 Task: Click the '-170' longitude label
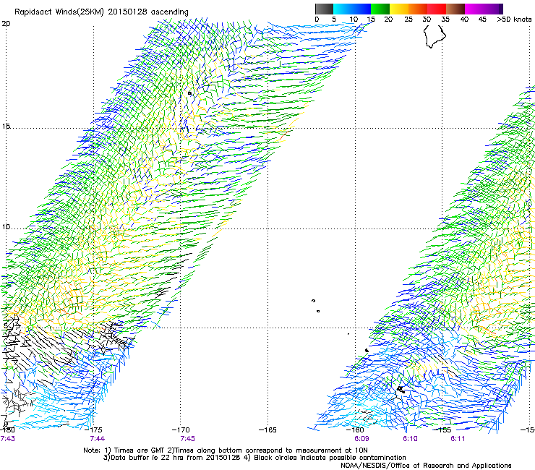click(x=181, y=430)
